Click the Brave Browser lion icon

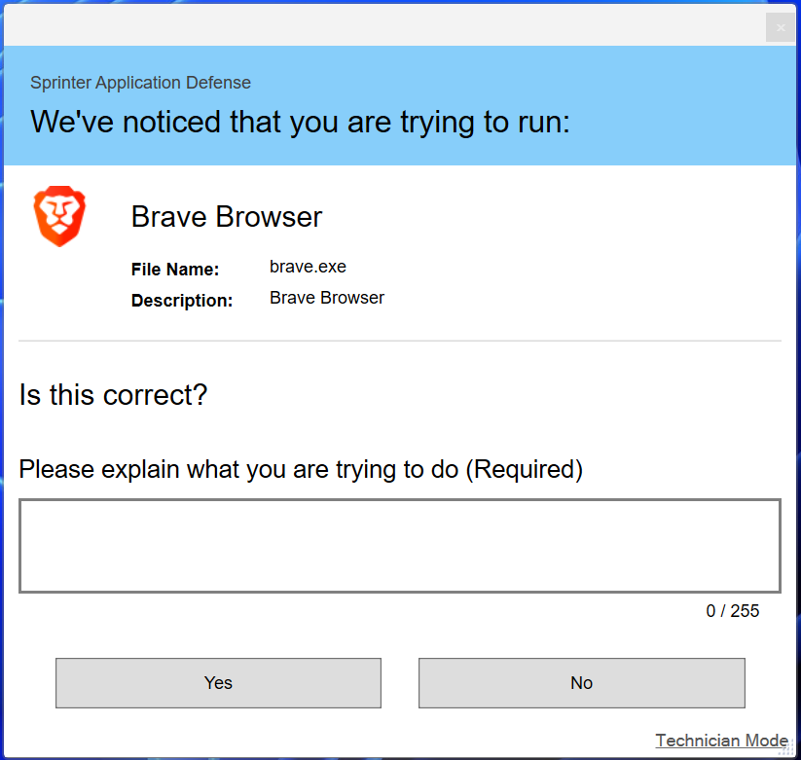pos(59,216)
